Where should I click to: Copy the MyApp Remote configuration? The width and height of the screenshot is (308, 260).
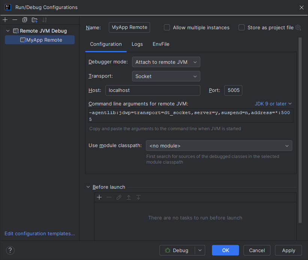[24, 20]
